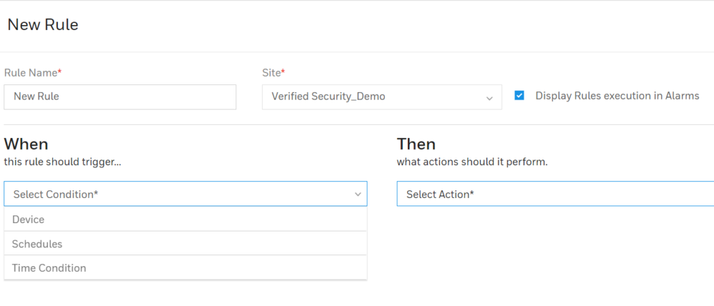The height and width of the screenshot is (306, 714).
Task: Click the chevron arrow in Site dropdown
Action: tap(489, 98)
